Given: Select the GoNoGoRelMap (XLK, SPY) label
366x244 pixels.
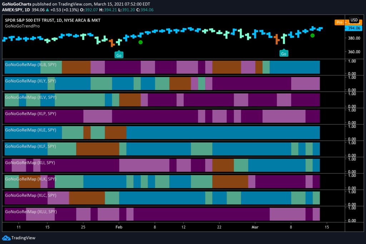Looking at the screenshot, I should point(31,179).
